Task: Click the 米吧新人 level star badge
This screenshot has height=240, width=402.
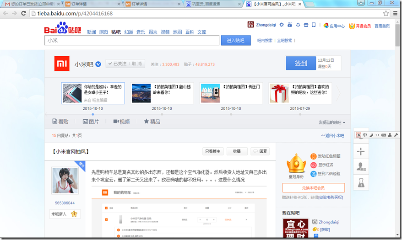Action: click(x=74, y=213)
